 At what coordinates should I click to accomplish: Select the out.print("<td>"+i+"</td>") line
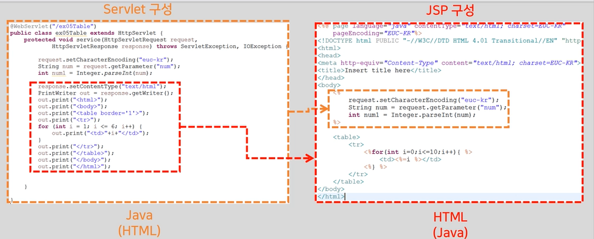(101, 133)
